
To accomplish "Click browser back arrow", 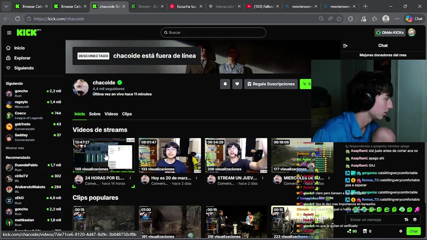I will click(6, 19).
